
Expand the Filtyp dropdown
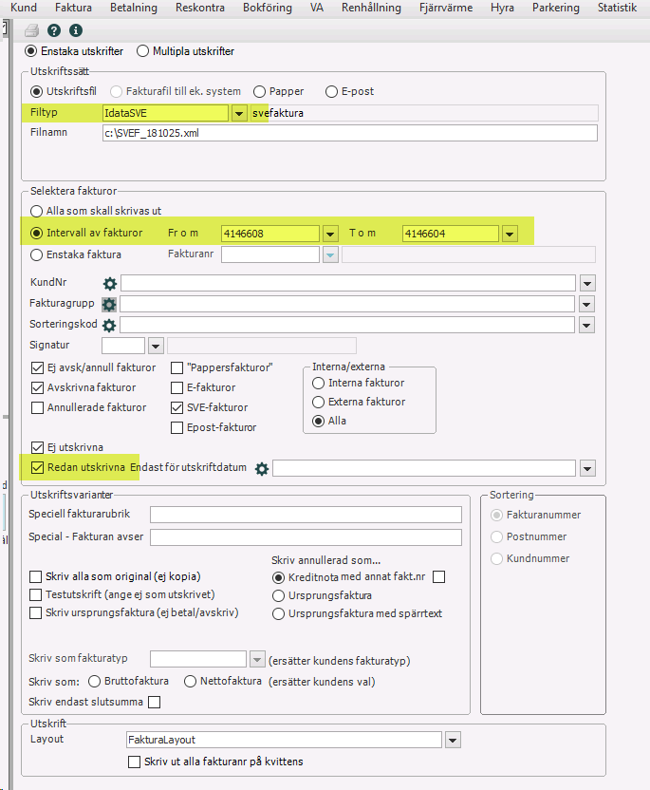tap(240, 113)
